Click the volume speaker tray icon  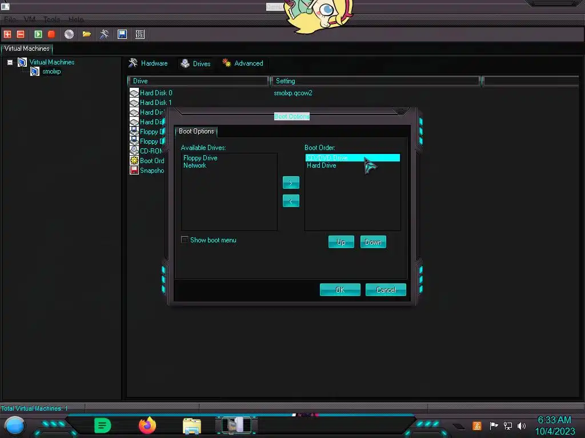521,425
